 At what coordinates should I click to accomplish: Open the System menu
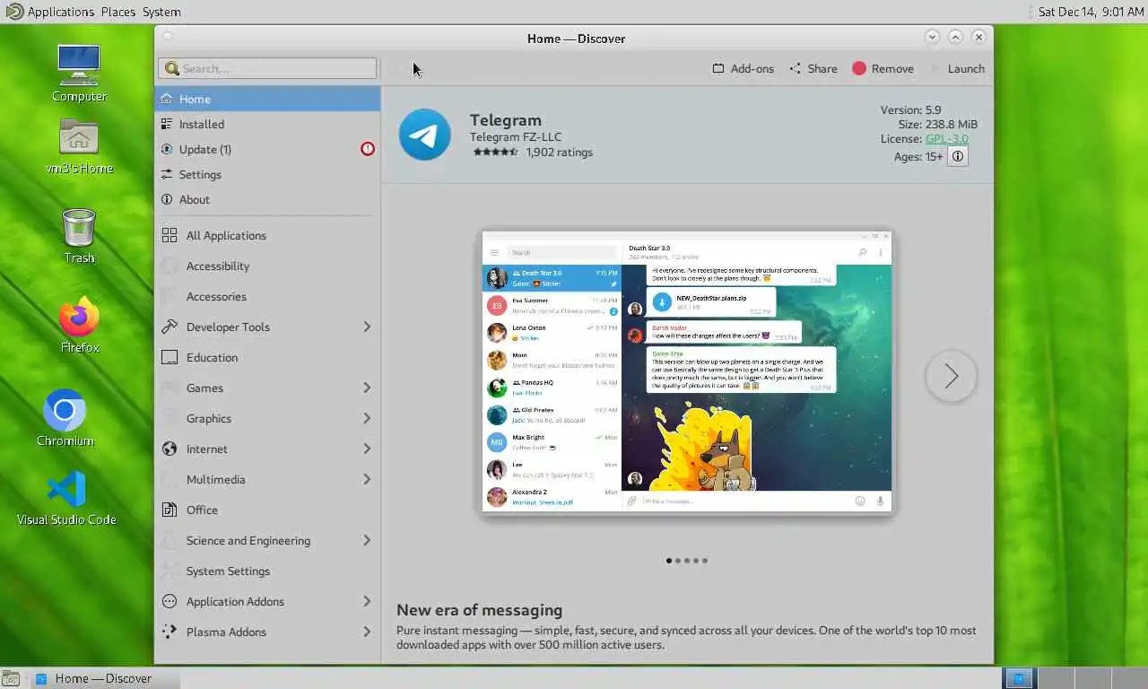(161, 12)
